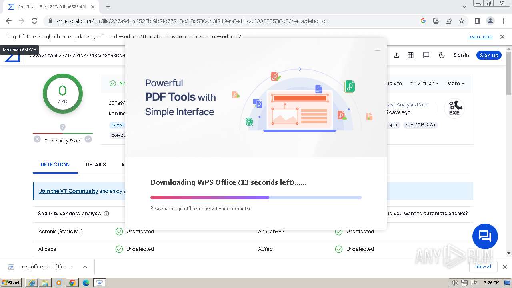Open the blue chat bubble button

[x=485, y=236]
